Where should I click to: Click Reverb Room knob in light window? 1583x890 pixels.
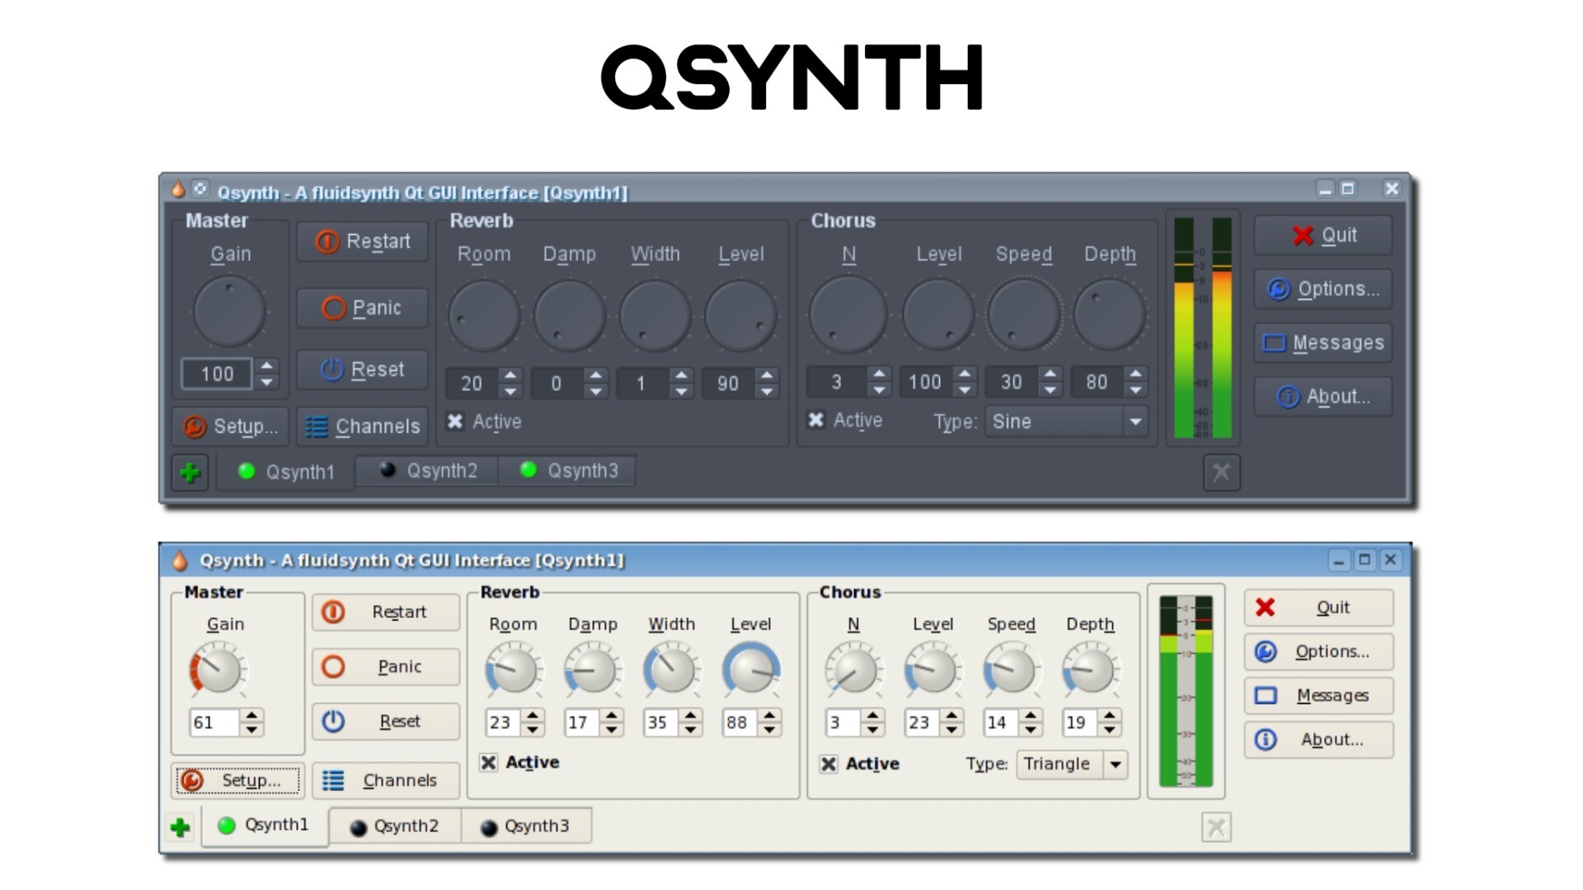click(x=514, y=670)
